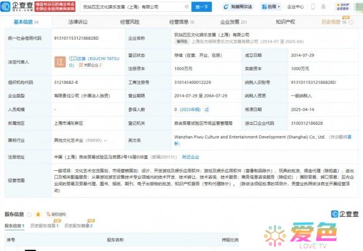The image size is (363, 251).
Task: Click 股东名称 column header
Action: click(x=115, y=240)
